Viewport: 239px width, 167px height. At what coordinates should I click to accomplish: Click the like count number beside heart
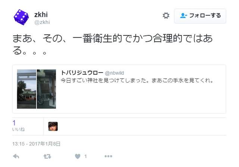click(86, 156)
